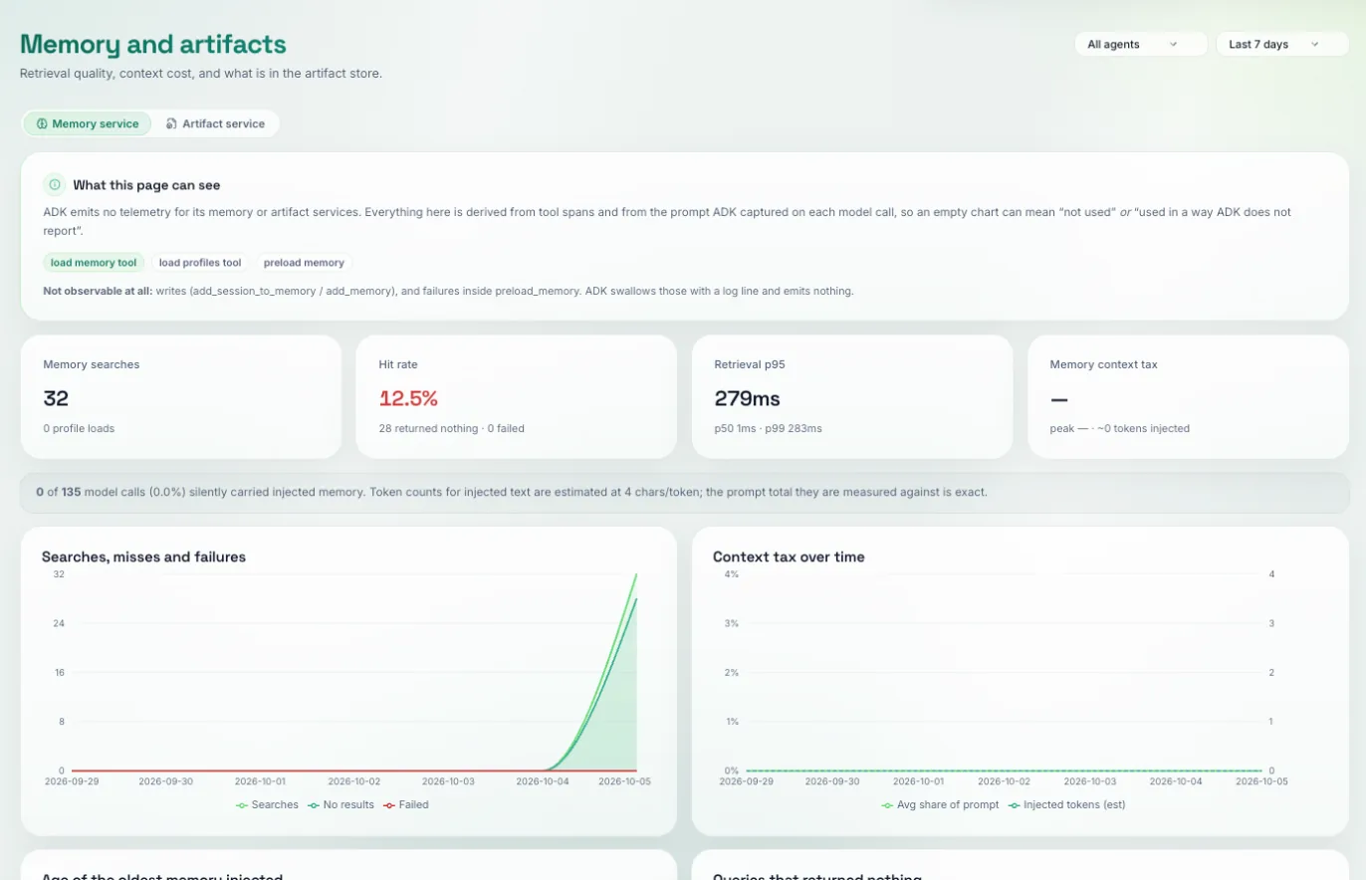1366x880 pixels.
Task: Toggle Avg share of prompt legend series
Action: tap(940, 804)
